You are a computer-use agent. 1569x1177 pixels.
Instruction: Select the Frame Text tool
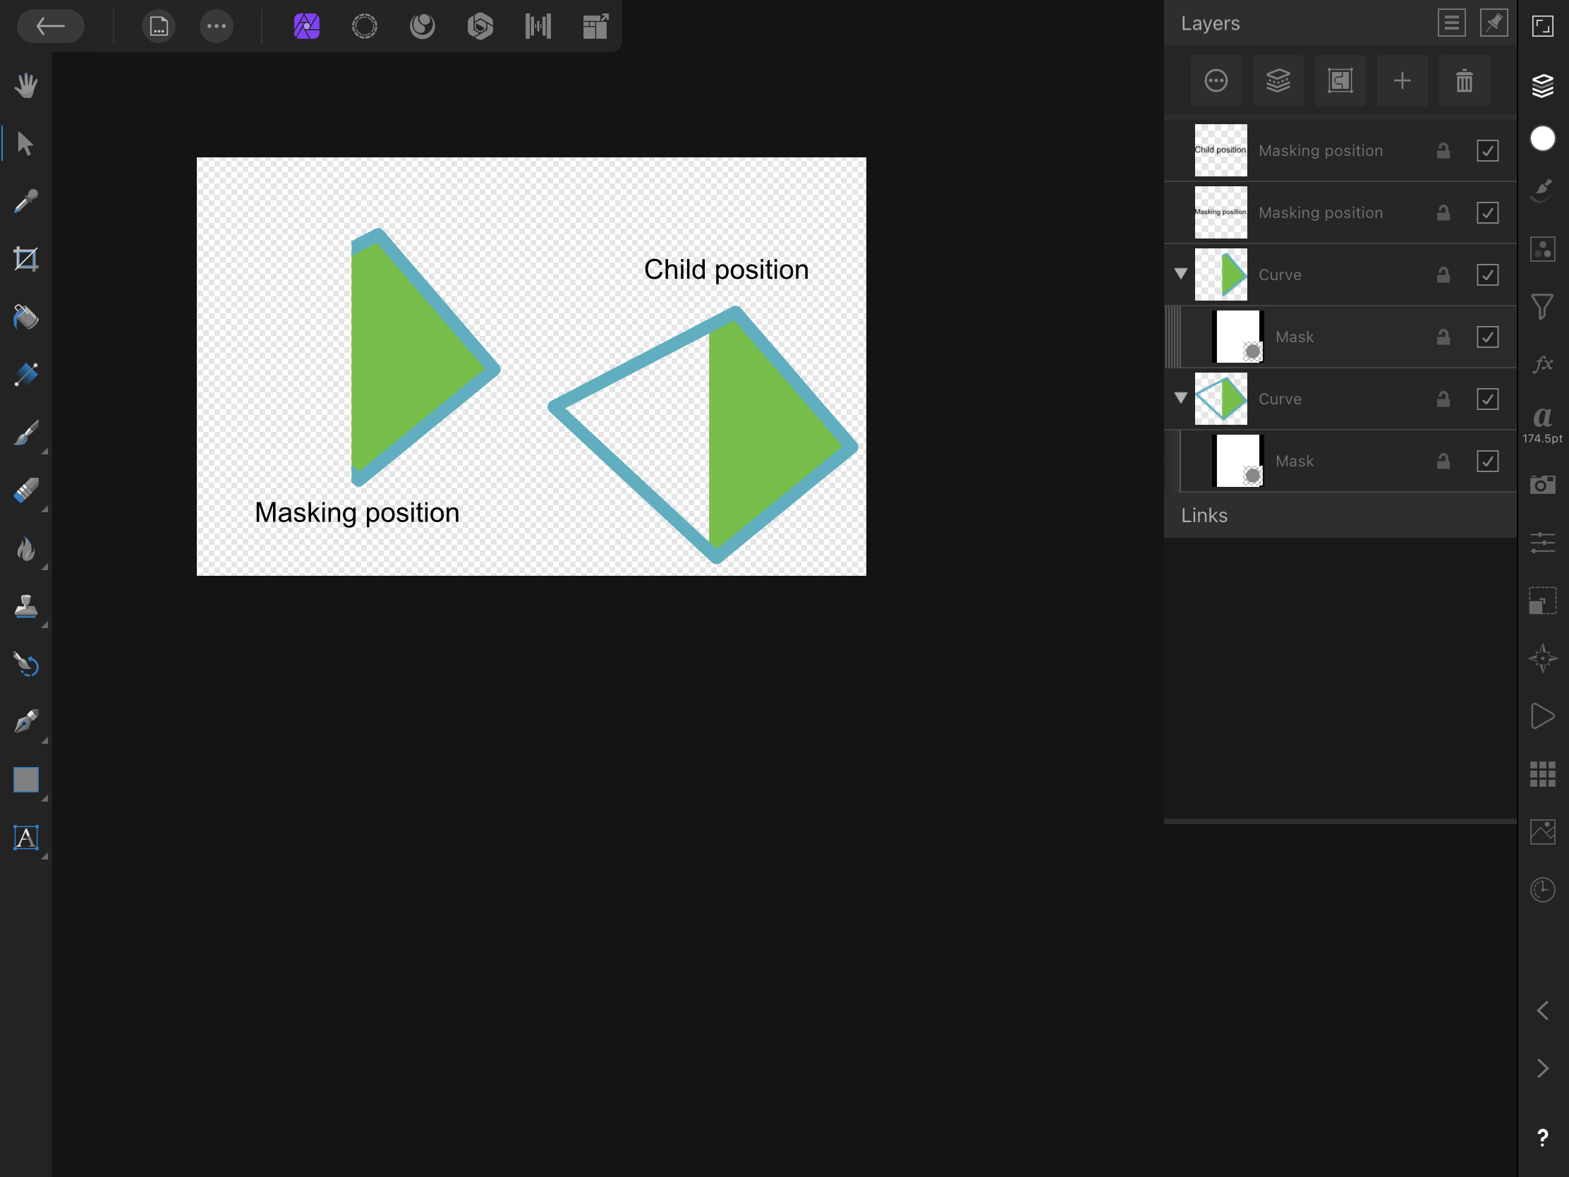(x=26, y=838)
